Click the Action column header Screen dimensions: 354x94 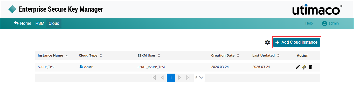pos(303,56)
